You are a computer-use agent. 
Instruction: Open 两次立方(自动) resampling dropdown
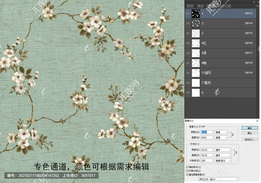(x=219, y=179)
